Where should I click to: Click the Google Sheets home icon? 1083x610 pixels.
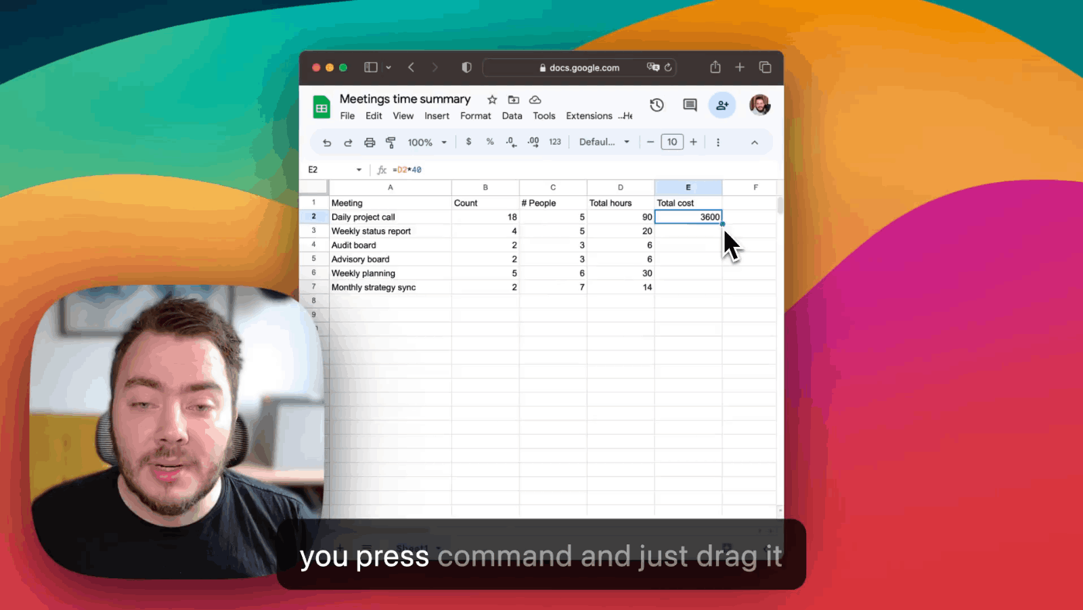(x=322, y=108)
